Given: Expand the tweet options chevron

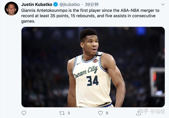Looking at the screenshot, I should tap(163, 5).
